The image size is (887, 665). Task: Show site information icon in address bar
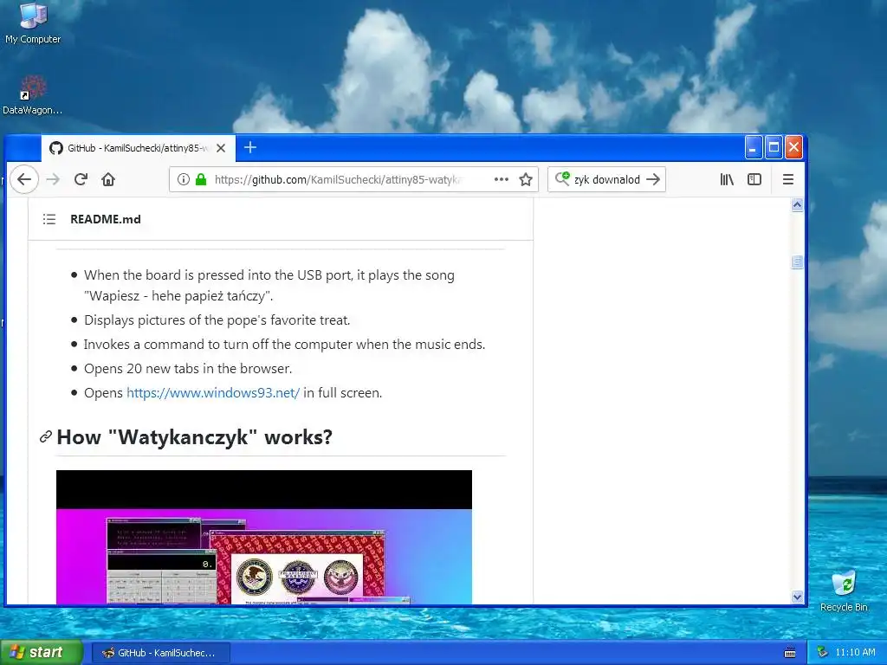pyautogui.click(x=184, y=179)
